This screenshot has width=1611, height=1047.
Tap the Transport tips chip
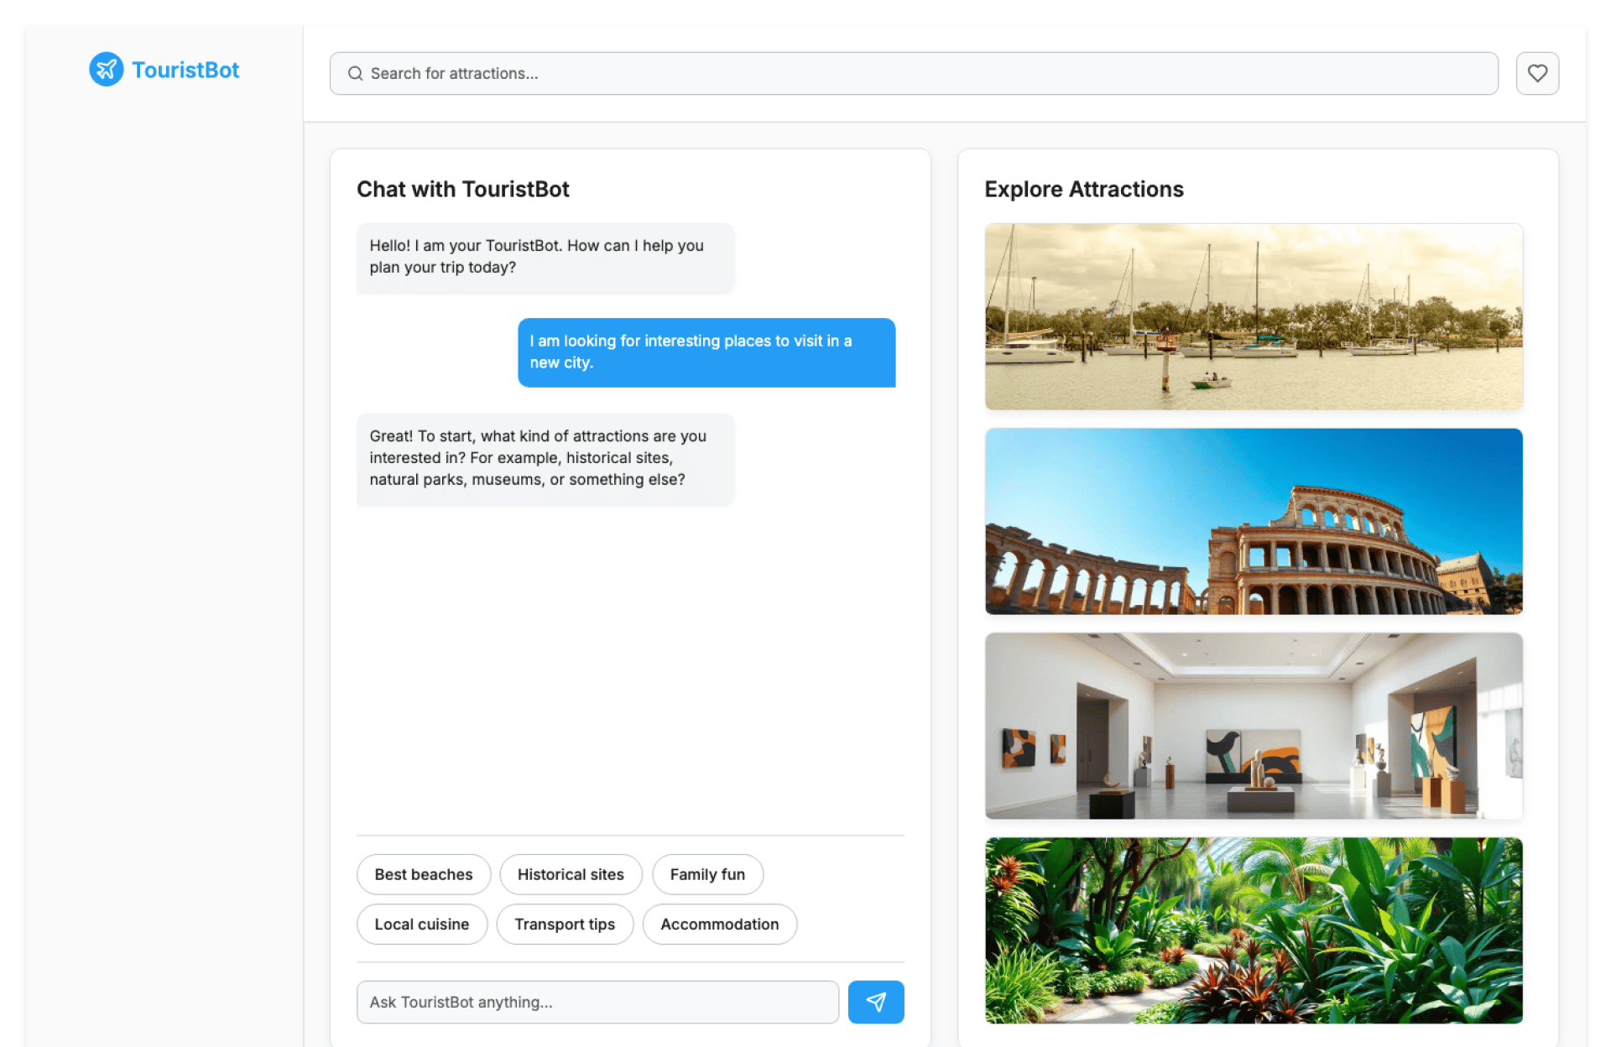(x=565, y=924)
